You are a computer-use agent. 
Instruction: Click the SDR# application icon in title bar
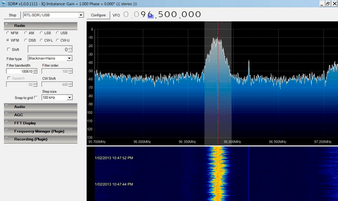click(x=4, y=4)
